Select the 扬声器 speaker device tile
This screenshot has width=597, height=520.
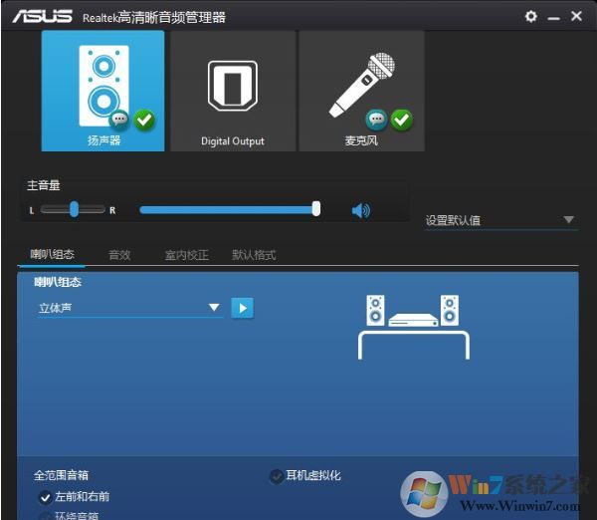(x=102, y=91)
